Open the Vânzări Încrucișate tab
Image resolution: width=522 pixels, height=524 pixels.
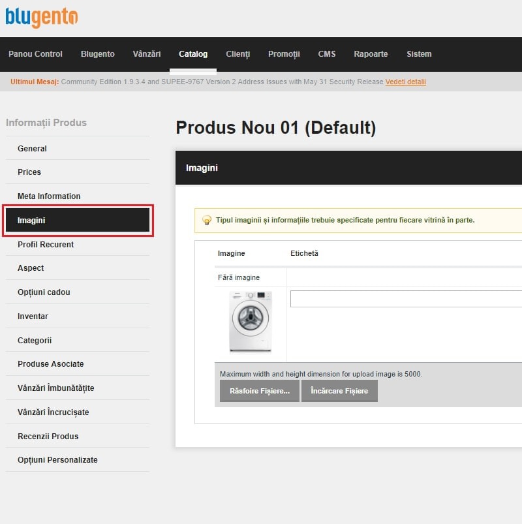(x=78, y=412)
